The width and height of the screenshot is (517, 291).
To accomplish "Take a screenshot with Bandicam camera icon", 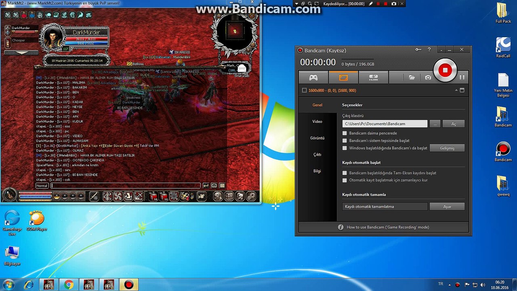I will [x=428, y=77].
